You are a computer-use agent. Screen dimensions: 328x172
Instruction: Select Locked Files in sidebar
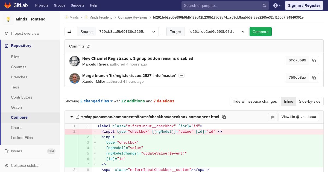(x=22, y=138)
